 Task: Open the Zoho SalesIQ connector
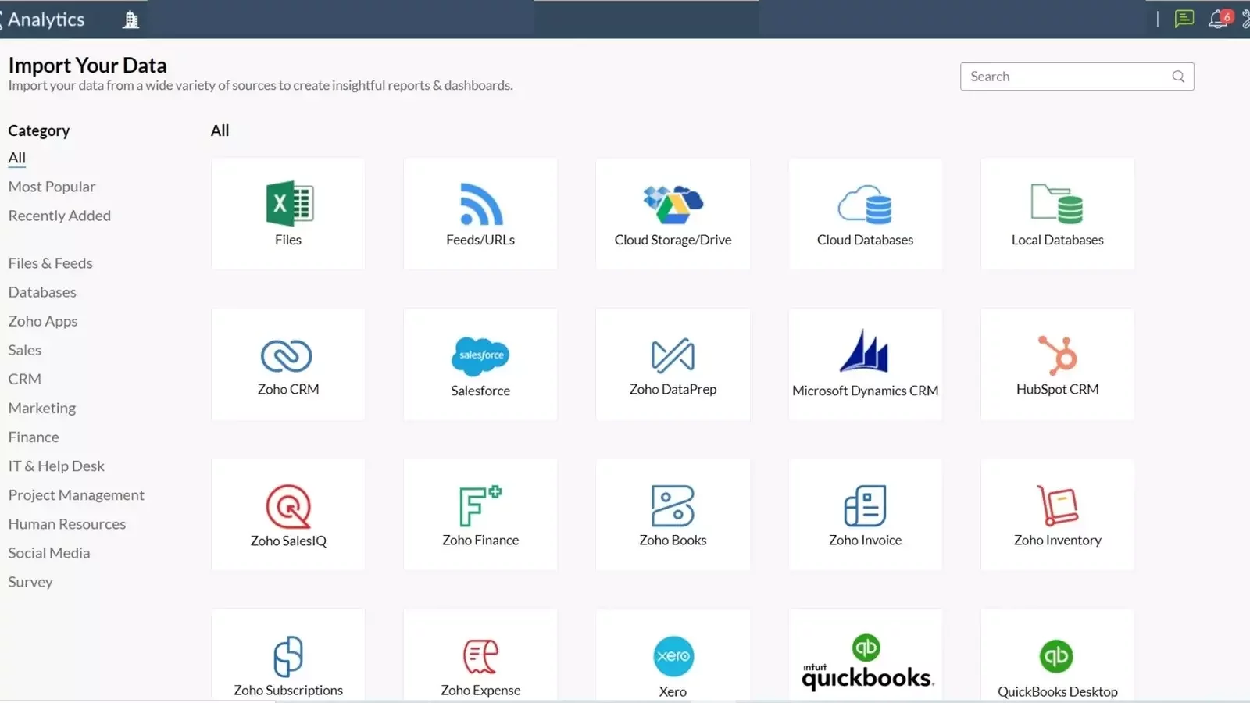click(x=287, y=515)
